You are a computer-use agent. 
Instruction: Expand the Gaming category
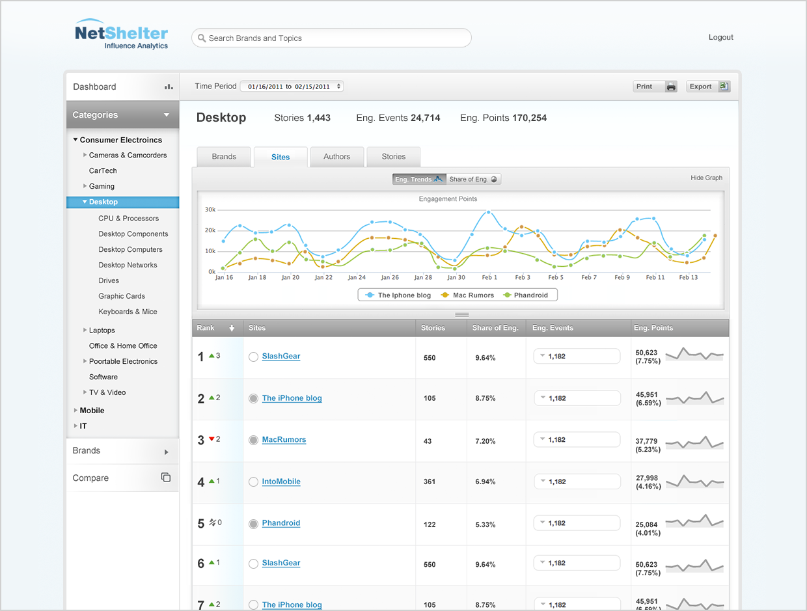[x=85, y=186]
